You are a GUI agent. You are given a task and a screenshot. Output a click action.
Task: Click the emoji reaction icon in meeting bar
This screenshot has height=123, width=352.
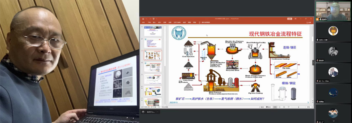[x=143, y=112]
